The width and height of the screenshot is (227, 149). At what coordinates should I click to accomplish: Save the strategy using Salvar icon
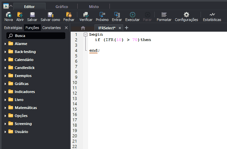click(x=32, y=15)
